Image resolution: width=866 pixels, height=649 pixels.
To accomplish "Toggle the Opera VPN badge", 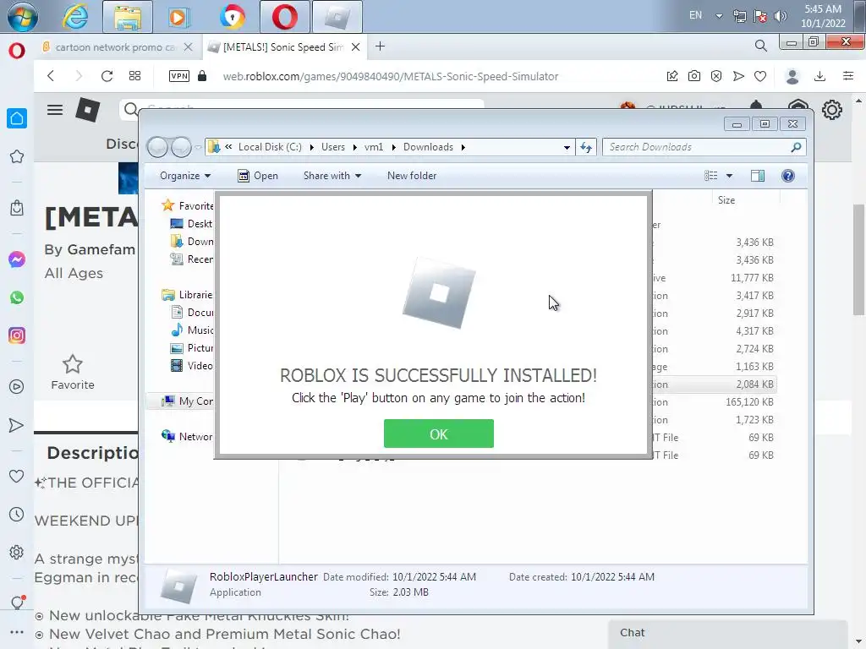I will [179, 76].
